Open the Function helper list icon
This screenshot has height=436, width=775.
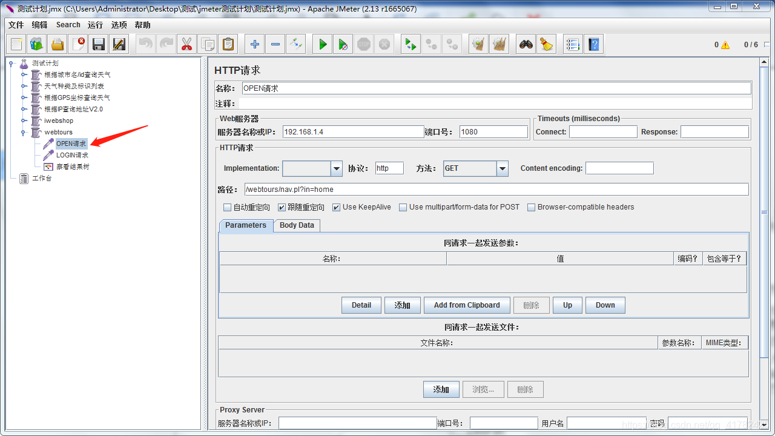click(573, 44)
